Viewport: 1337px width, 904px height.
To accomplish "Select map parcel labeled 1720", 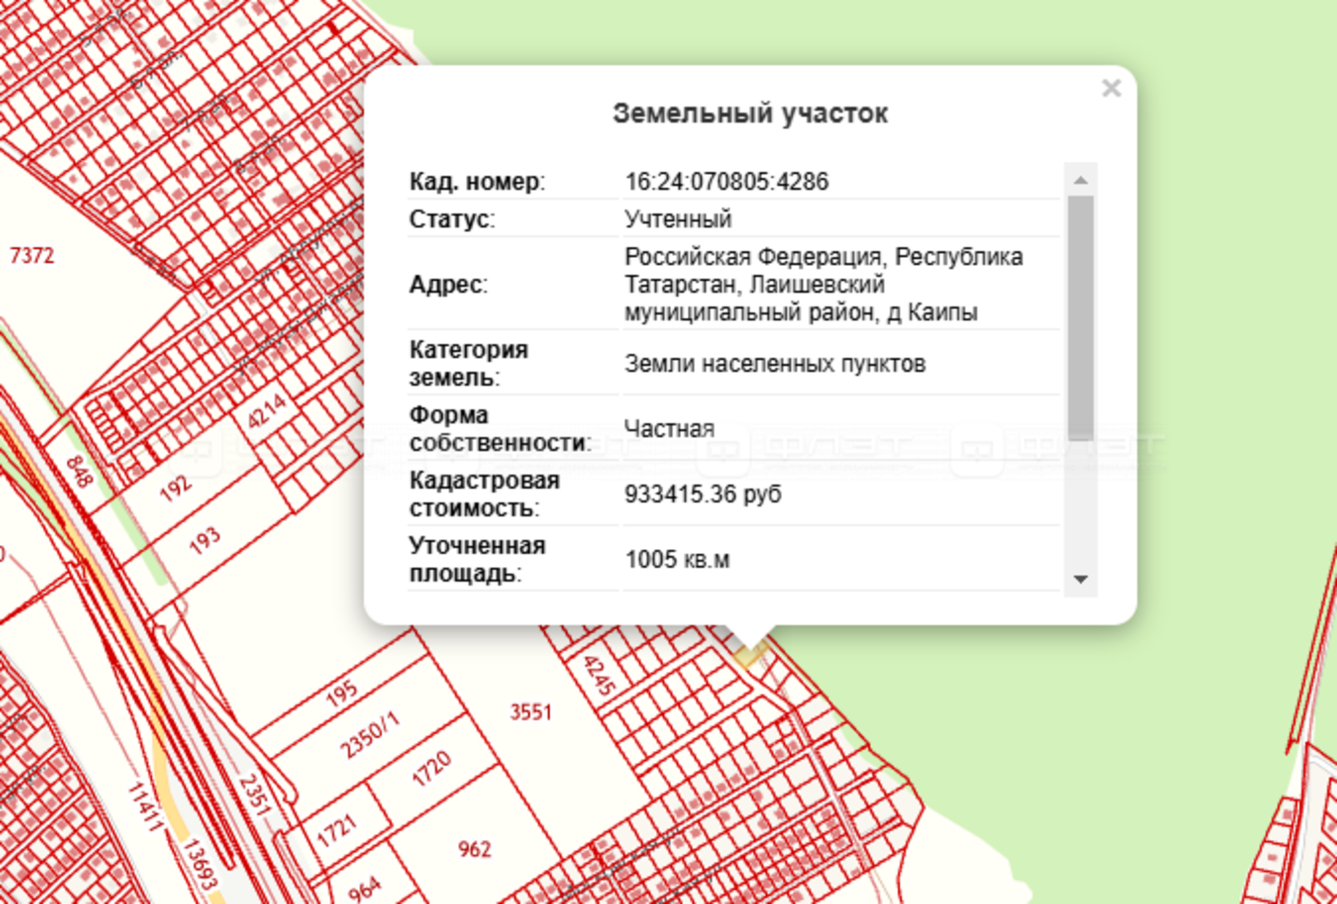I will [x=432, y=769].
